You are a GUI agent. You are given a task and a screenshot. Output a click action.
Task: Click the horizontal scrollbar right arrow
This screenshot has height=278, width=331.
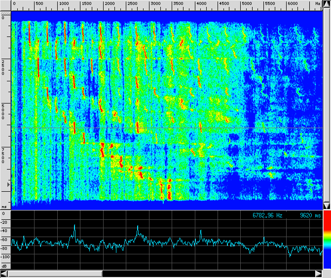(318, 274)
